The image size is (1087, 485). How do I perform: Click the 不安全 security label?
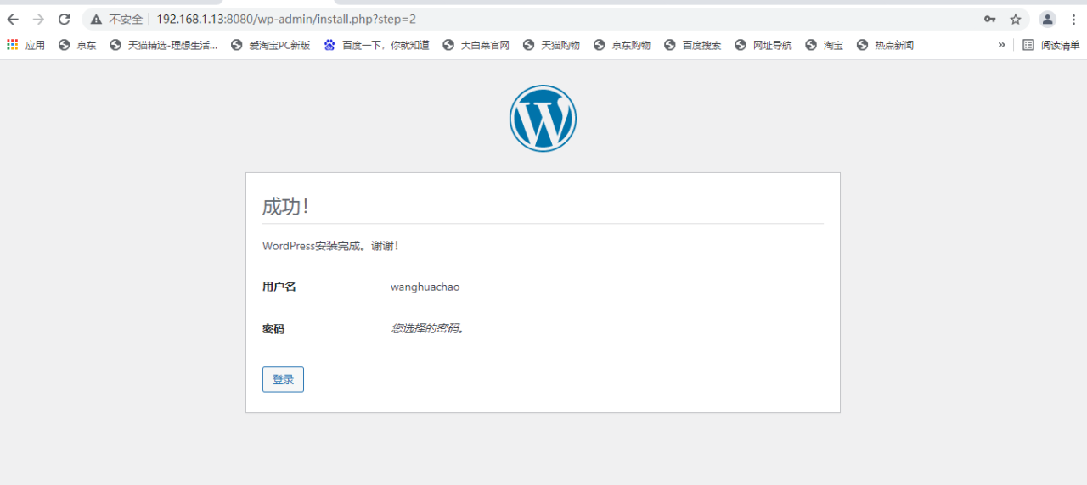126,19
